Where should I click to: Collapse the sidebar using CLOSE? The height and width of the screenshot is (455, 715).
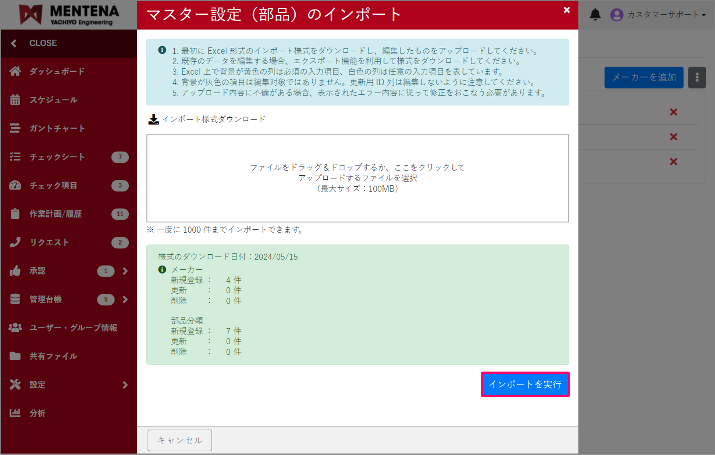pyautogui.click(x=43, y=43)
